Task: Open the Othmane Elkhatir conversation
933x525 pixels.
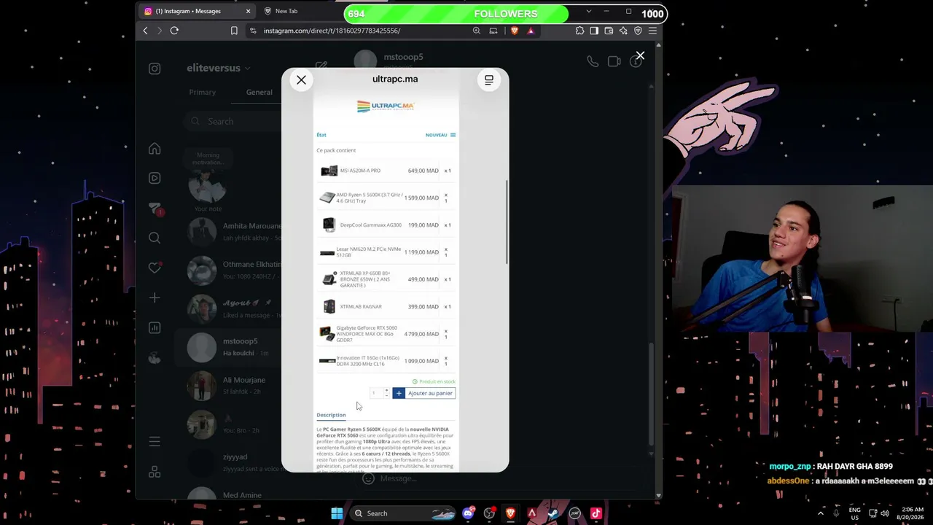Action: tap(233, 270)
